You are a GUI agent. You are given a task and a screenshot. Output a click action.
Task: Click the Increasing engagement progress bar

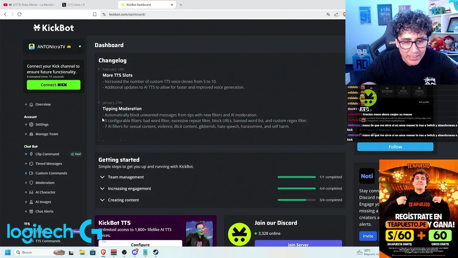coord(297,188)
